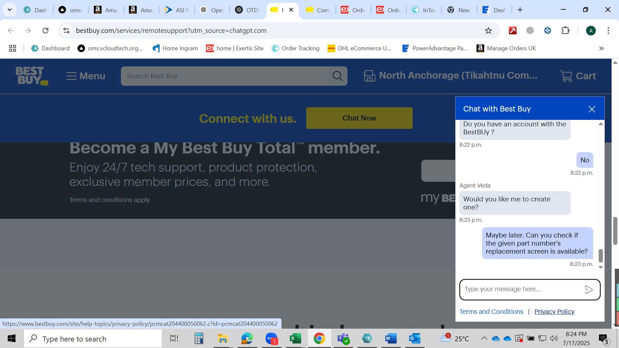Switch to the oms tab
The width and height of the screenshot is (619, 348).
coord(71,10)
